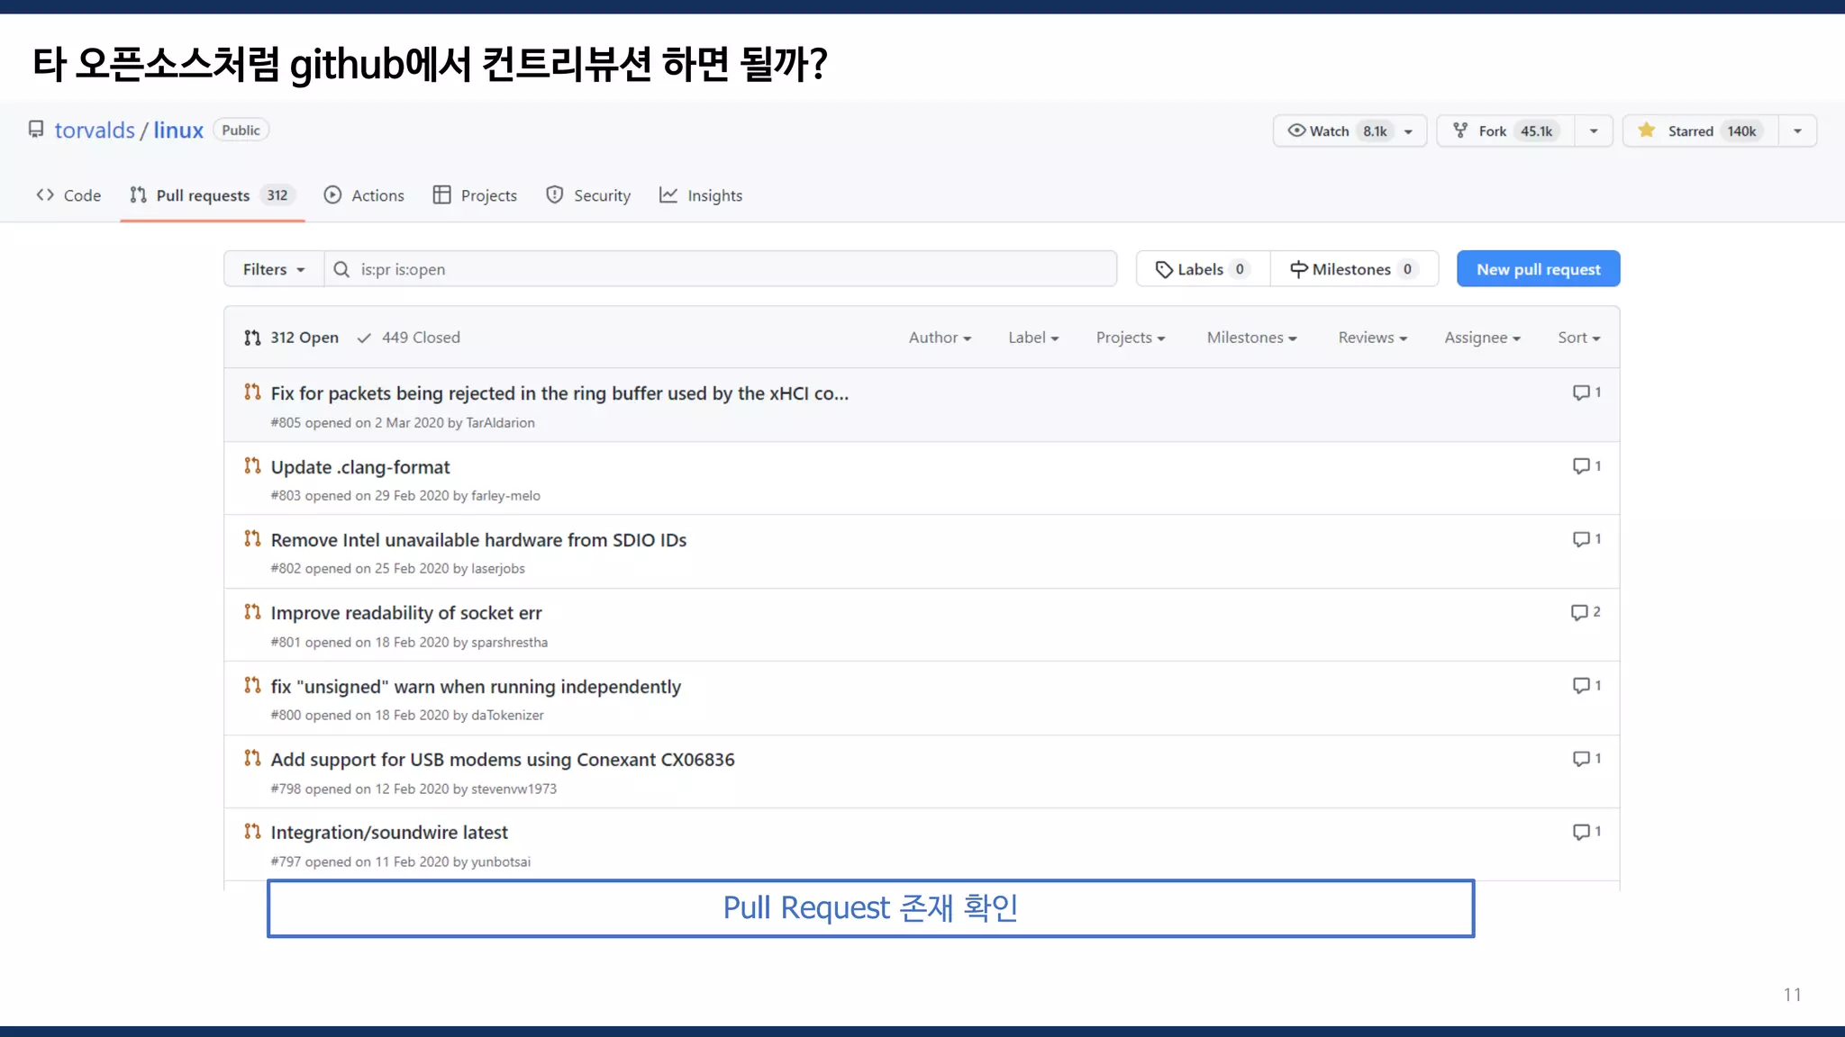Screen dimensions: 1845x1037
Task: Click the comment icon on Improve readability PR
Action: click(x=1578, y=612)
